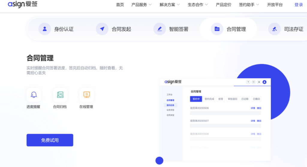The width and height of the screenshot is (307, 167).
Task: Click the 合同管理 document icon
Action: click(x=217, y=29)
